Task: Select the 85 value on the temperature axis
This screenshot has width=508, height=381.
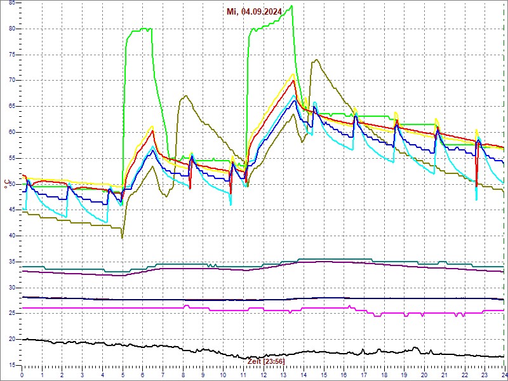Action: (x=11, y=3)
